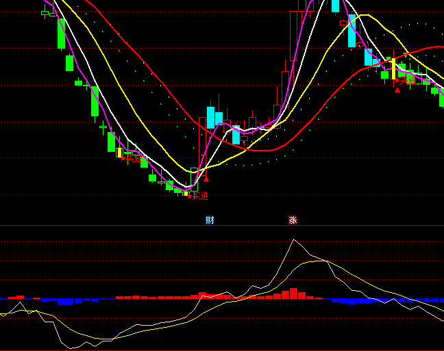
Task: Select the tallest red MACD histogram bar
Action: tap(293, 293)
